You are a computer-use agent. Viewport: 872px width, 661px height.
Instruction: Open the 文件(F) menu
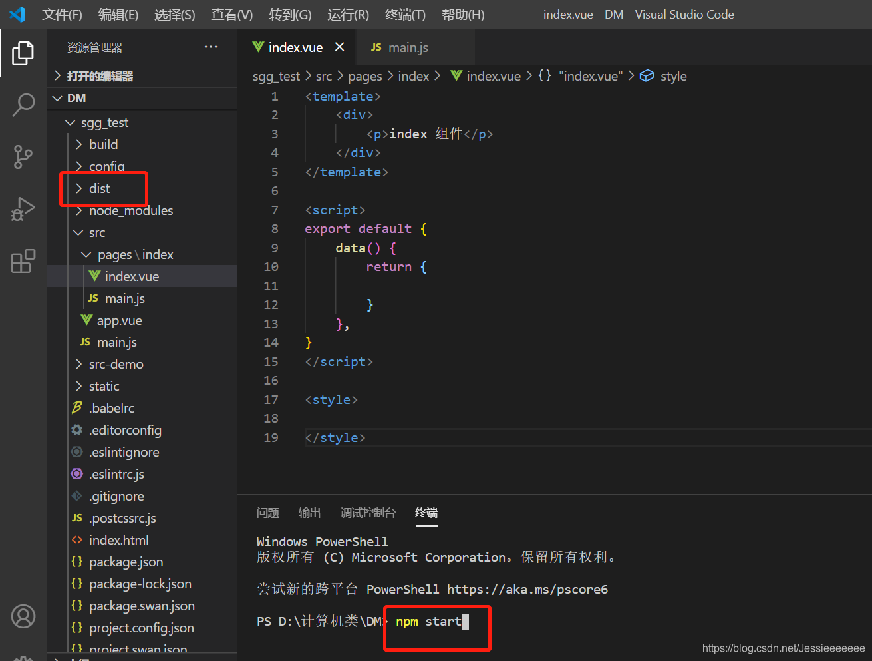(x=63, y=15)
